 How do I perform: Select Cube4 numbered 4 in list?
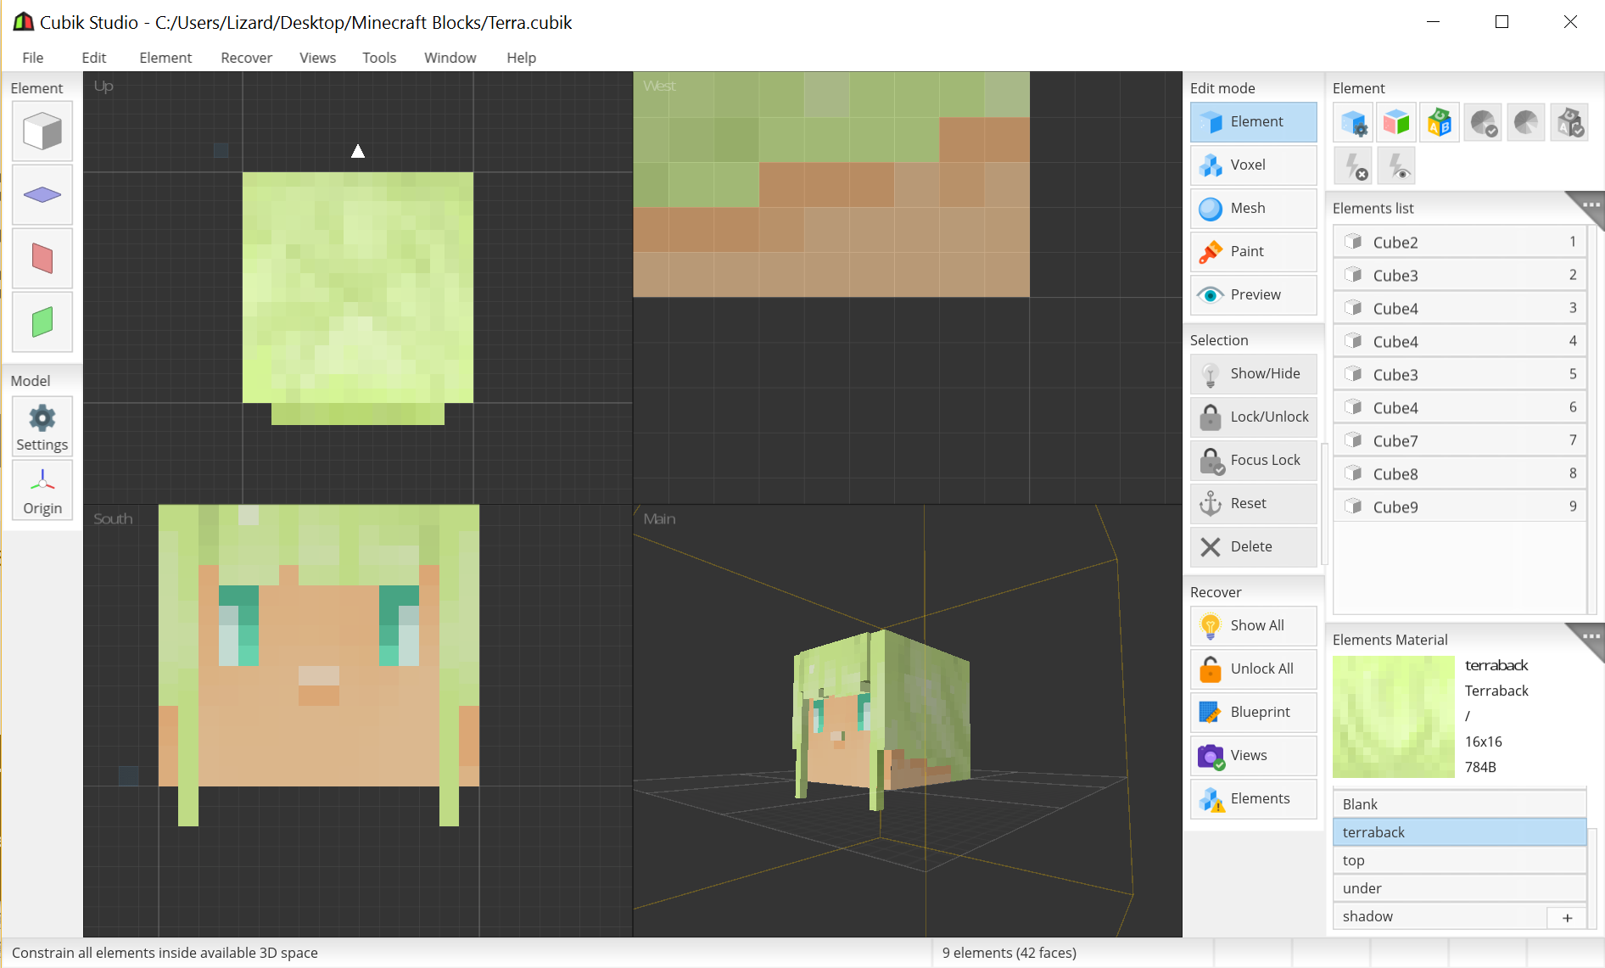tap(1459, 341)
